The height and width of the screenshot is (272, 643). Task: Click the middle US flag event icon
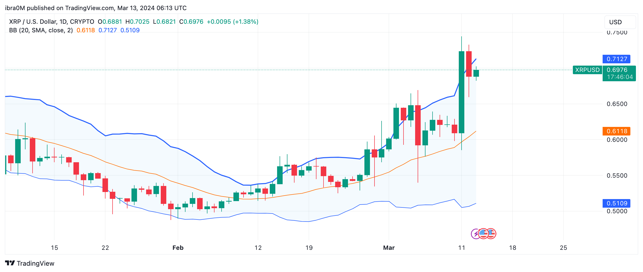(484, 234)
